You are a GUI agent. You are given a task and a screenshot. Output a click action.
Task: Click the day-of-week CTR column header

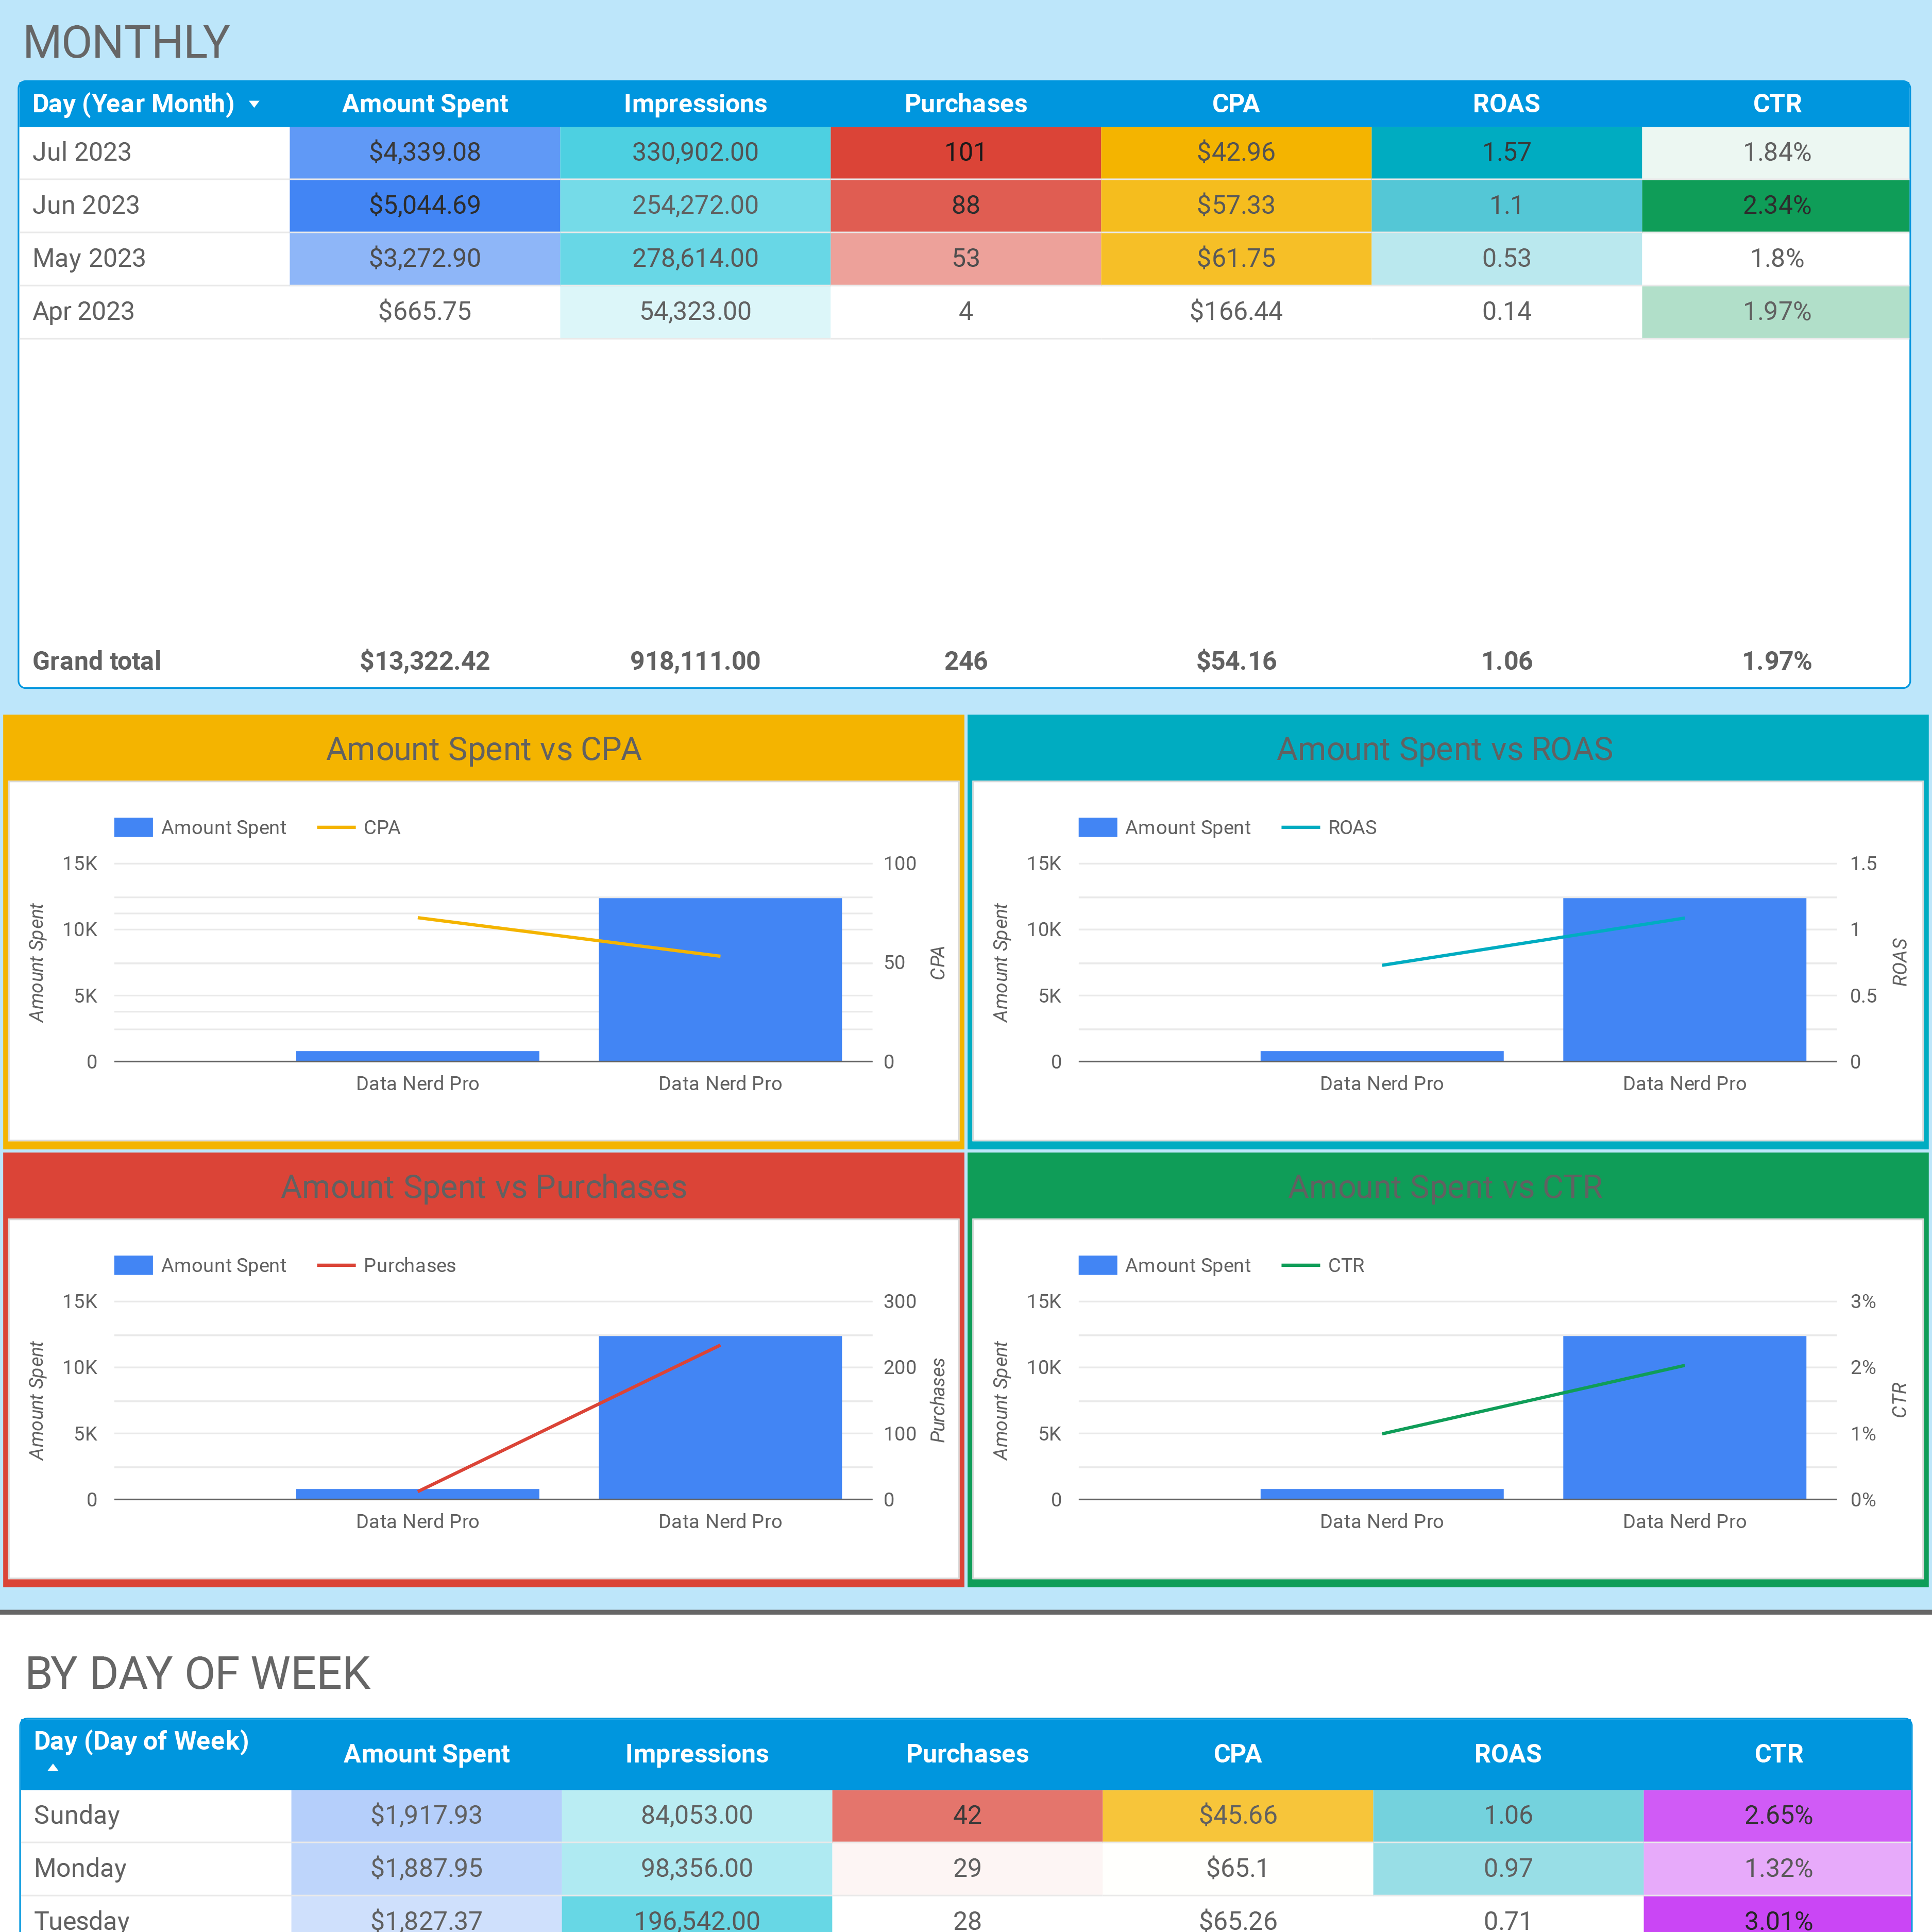pos(1778,1753)
